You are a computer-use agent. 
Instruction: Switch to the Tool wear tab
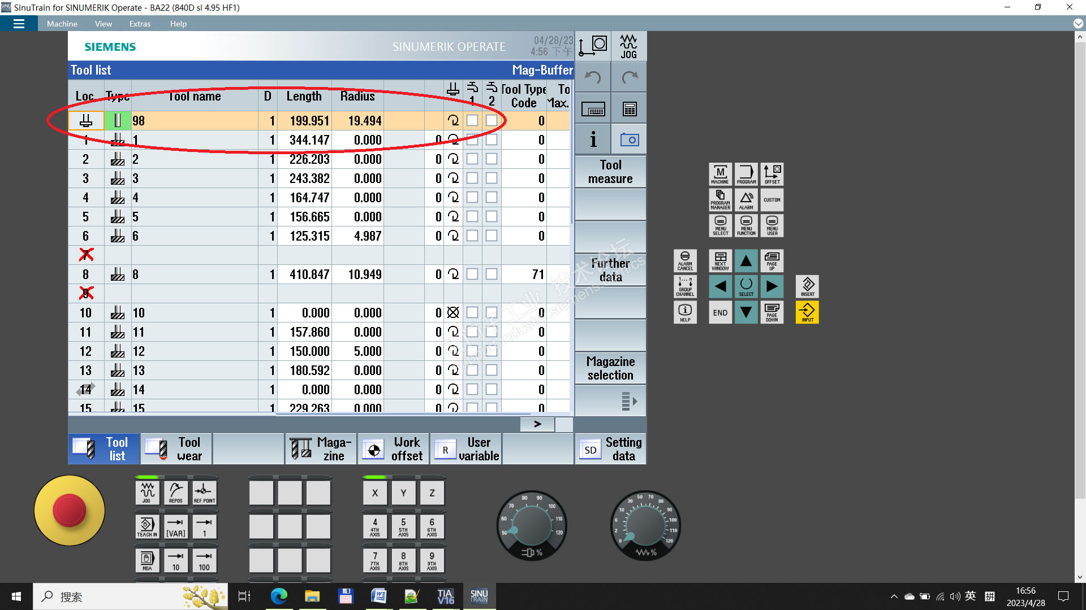pos(176,449)
